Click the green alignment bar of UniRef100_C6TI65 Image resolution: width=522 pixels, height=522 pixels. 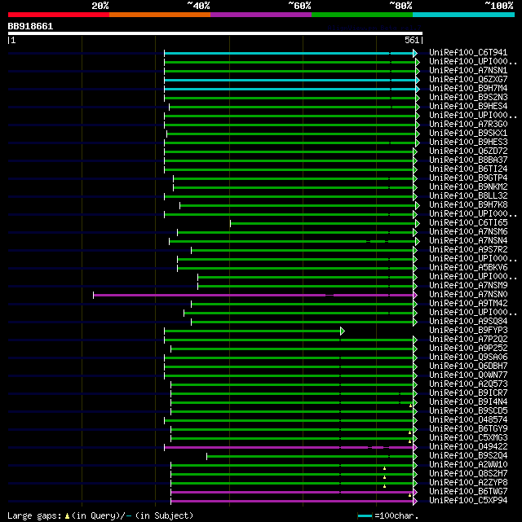click(x=323, y=223)
